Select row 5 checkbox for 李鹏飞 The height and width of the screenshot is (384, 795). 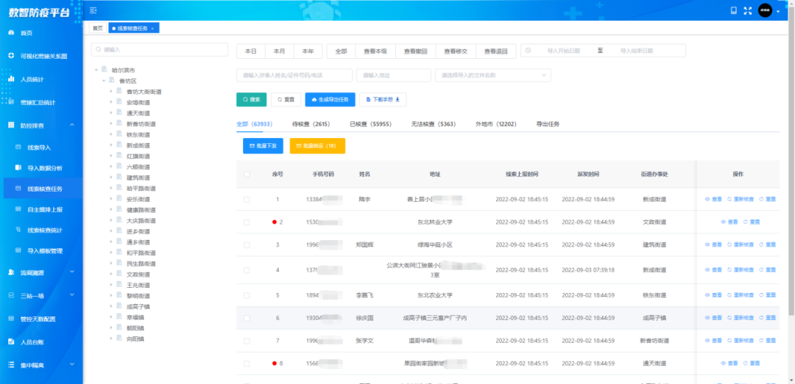tap(247, 295)
